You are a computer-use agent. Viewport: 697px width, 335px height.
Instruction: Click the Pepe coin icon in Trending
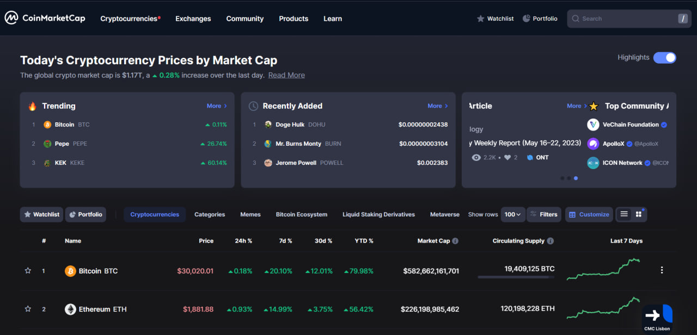pos(47,144)
